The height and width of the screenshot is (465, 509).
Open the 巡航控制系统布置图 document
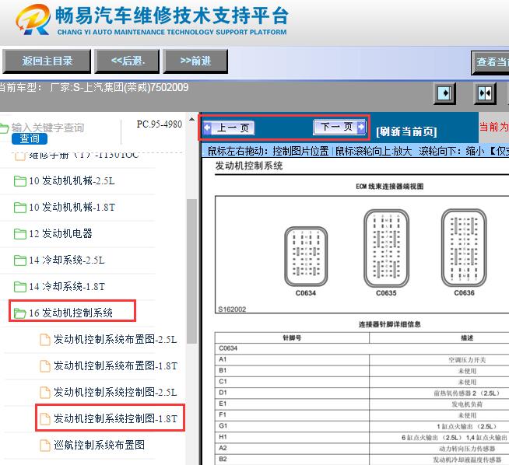coord(100,446)
